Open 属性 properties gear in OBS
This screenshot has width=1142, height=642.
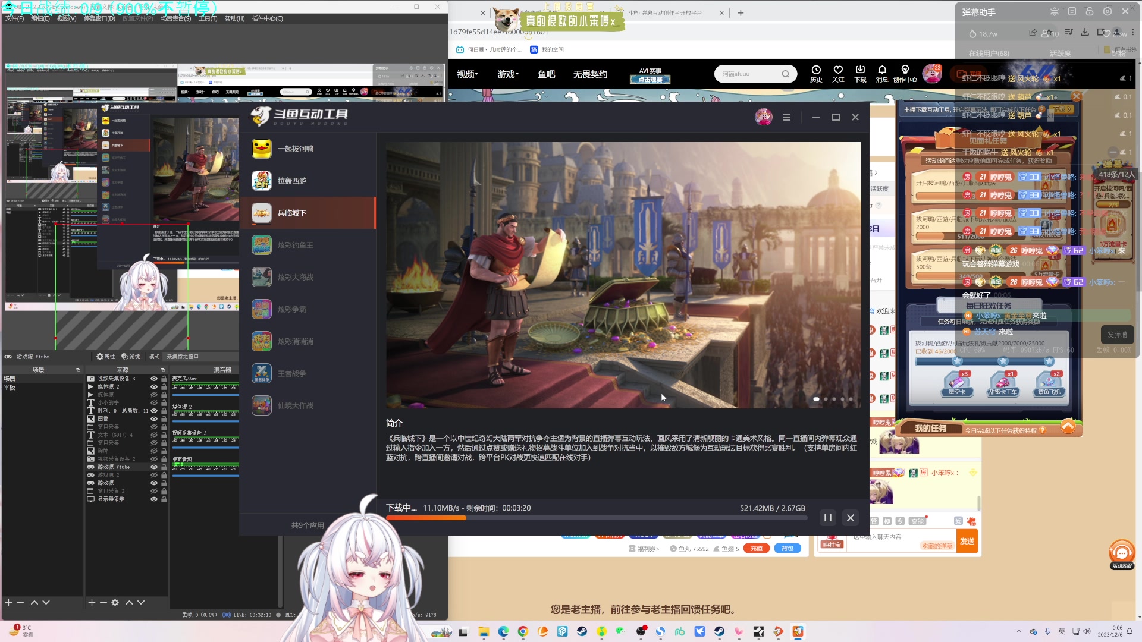[106, 357]
